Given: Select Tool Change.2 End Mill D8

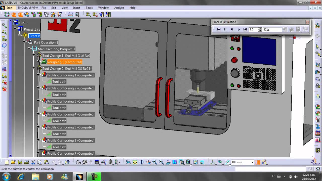Looking at the screenshot, I should click(x=67, y=69).
